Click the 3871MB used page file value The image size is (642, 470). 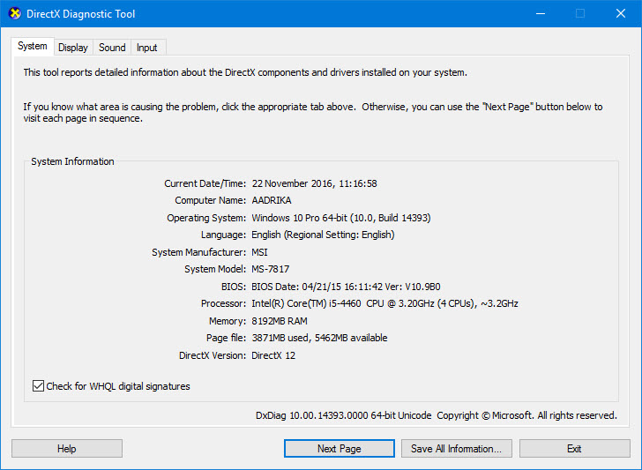click(x=319, y=338)
